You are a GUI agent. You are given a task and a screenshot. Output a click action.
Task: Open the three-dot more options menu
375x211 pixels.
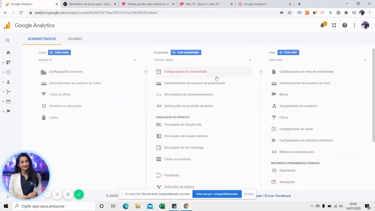(354, 25)
